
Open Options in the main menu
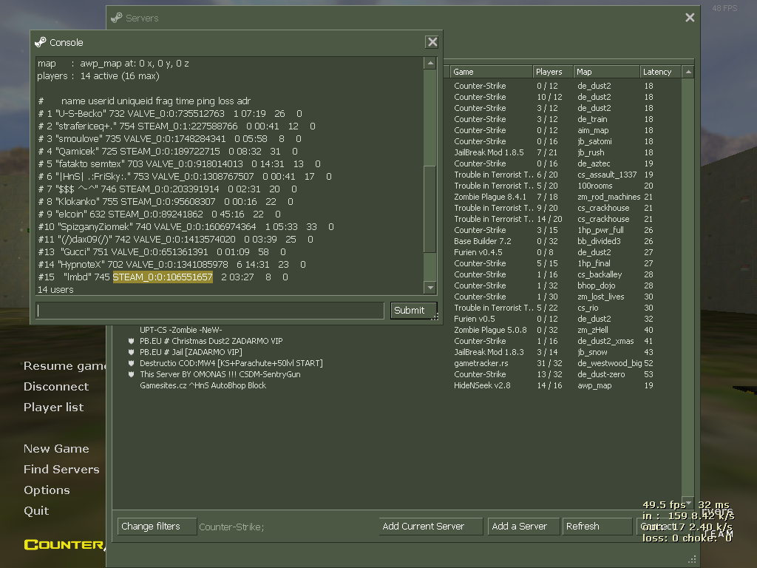47,490
